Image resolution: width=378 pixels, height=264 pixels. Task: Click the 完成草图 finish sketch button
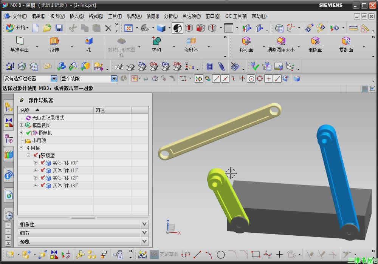click(x=164, y=254)
